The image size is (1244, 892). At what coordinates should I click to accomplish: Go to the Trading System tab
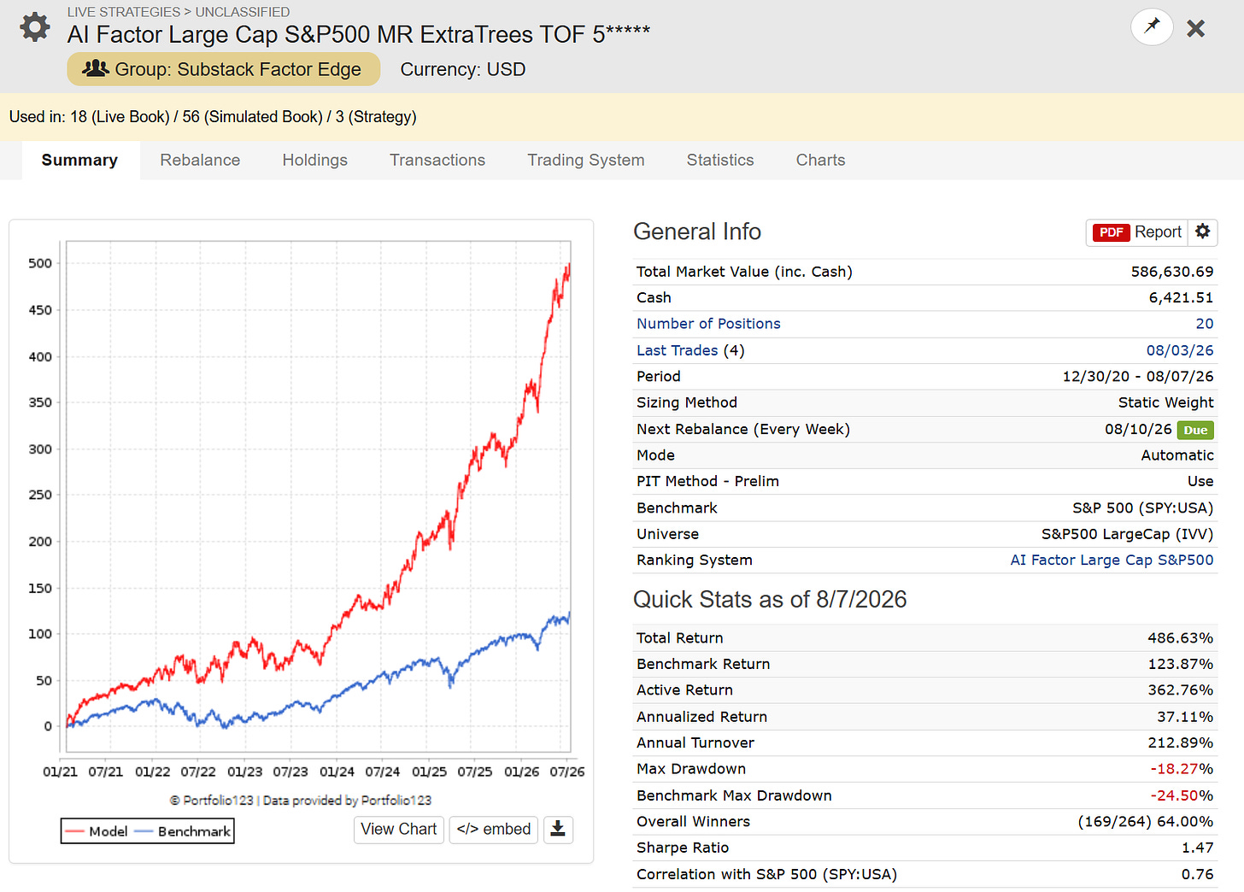click(x=586, y=160)
